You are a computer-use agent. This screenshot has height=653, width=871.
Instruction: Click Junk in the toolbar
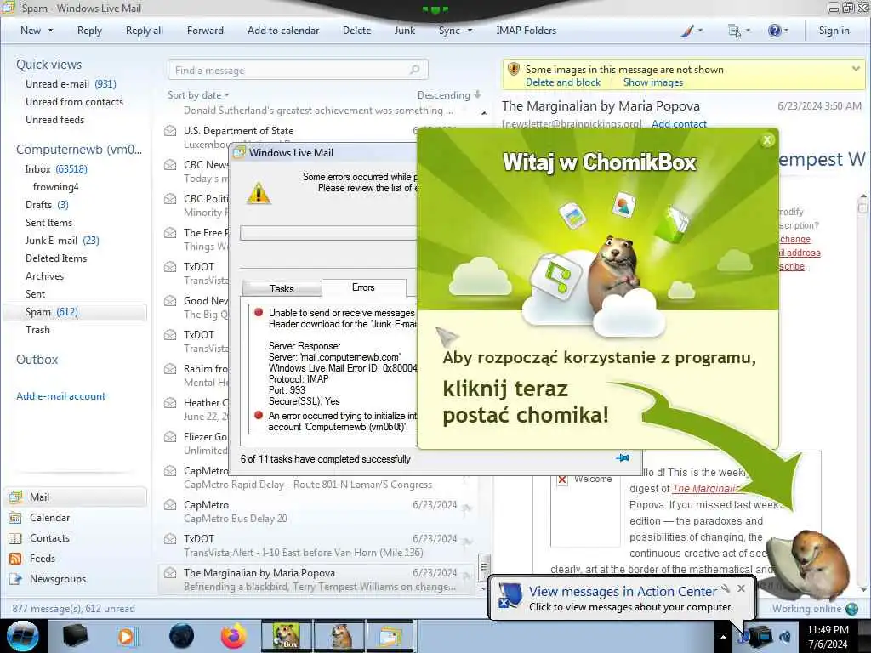[404, 31]
